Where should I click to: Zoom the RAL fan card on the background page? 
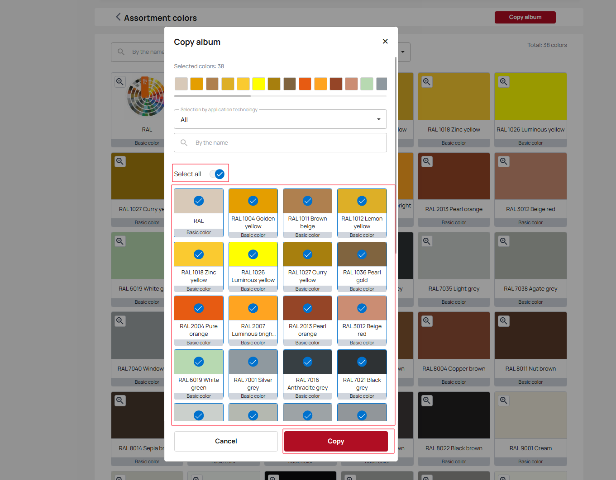click(120, 82)
